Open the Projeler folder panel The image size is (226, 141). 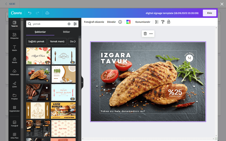[14, 96]
